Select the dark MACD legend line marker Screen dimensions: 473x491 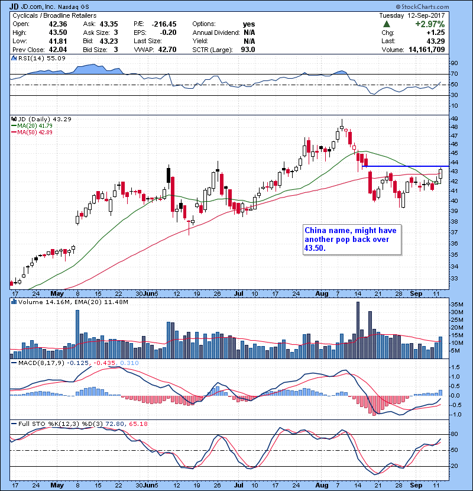coord(14,363)
